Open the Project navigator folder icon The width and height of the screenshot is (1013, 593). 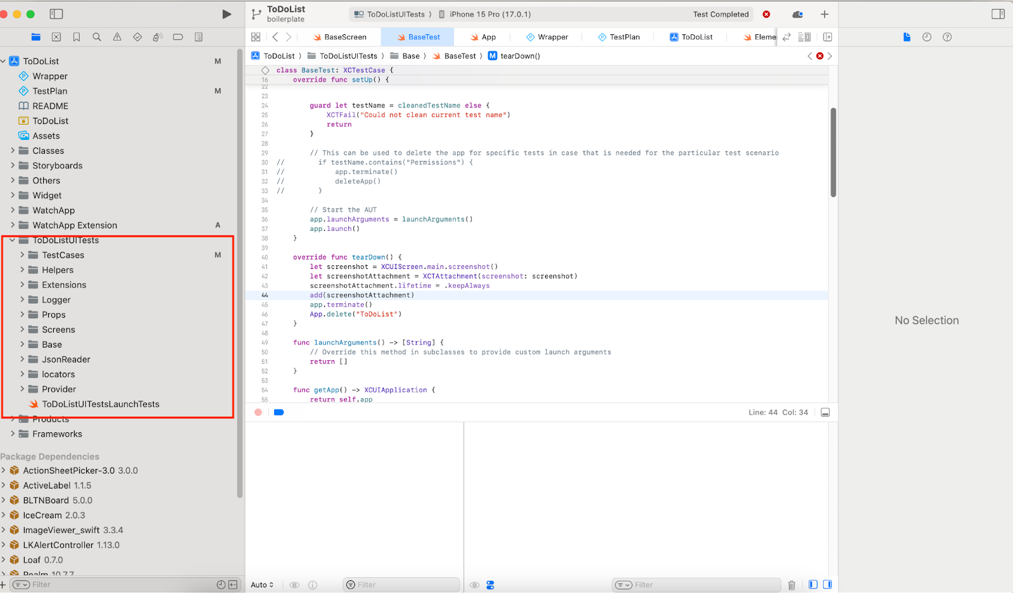pyautogui.click(x=36, y=37)
